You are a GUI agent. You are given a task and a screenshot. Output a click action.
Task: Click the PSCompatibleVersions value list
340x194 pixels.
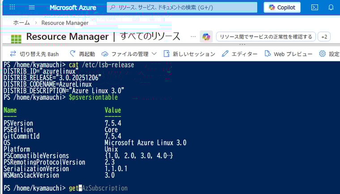[139, 156]
